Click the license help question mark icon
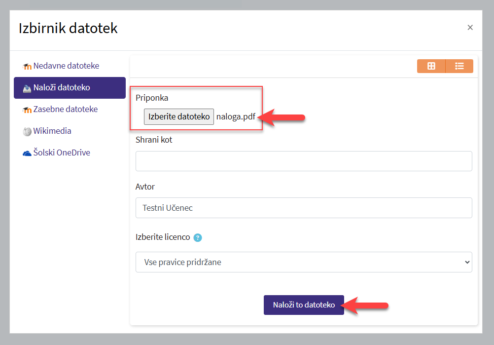Image resolution: width=494 pixels, height=345 pixels. tap(198, 237)
